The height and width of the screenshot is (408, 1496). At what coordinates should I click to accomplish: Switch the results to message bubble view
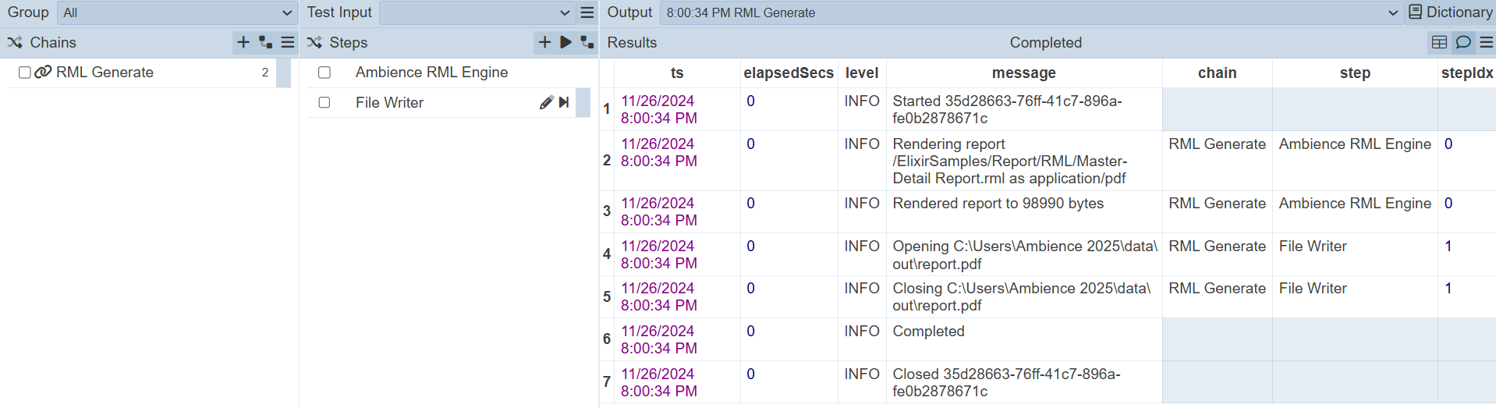click(1463, 42)
